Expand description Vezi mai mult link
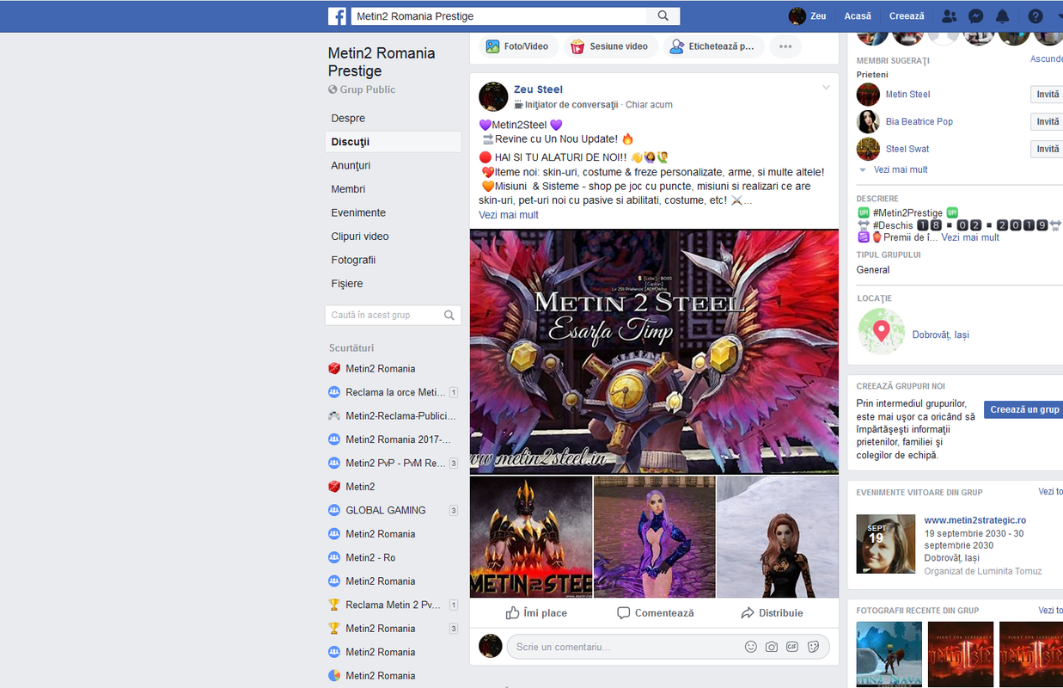The height and width of the screenshot is (688, 1063). coord(970,237)
